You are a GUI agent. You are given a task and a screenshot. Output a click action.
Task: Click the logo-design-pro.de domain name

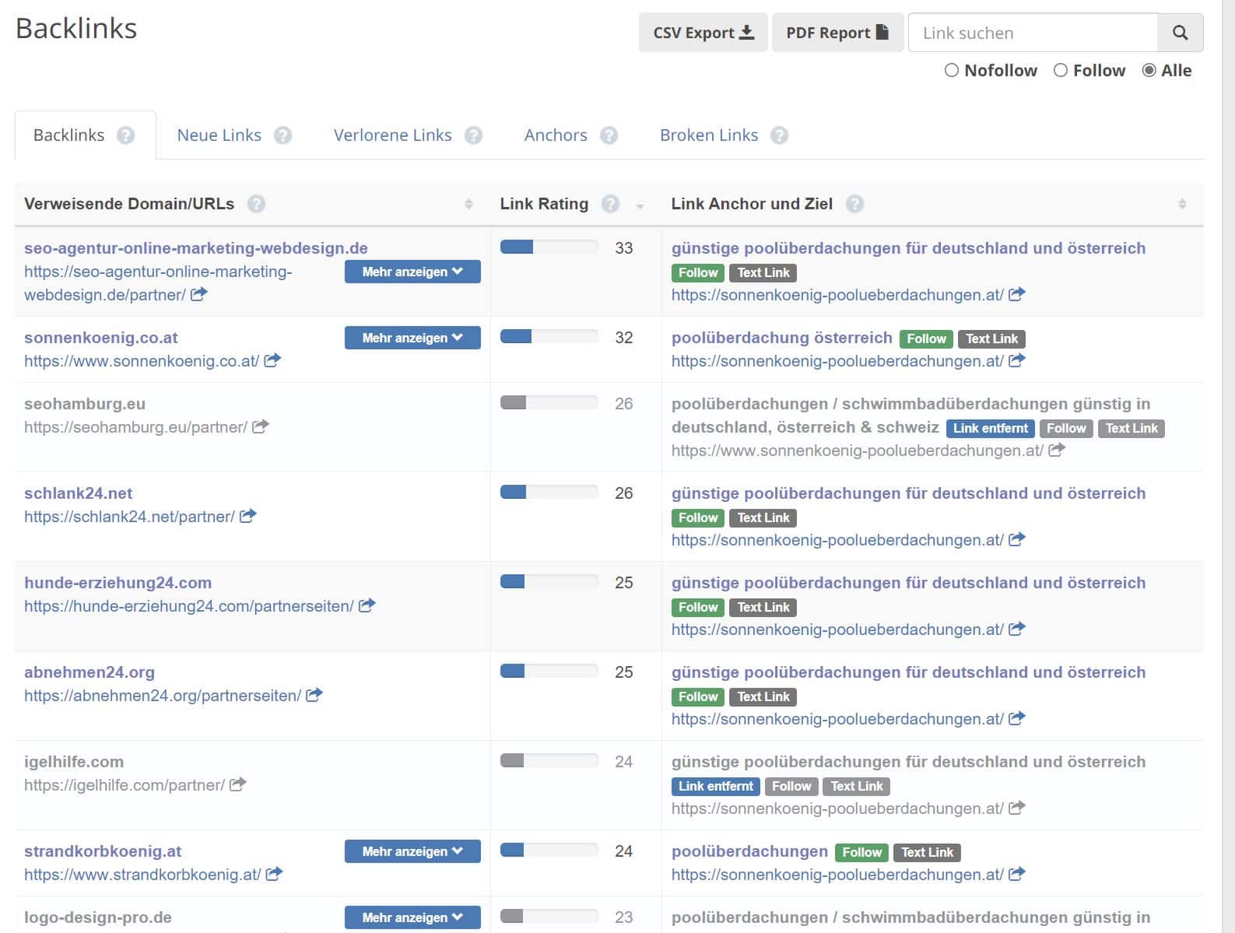click(98, 917)
